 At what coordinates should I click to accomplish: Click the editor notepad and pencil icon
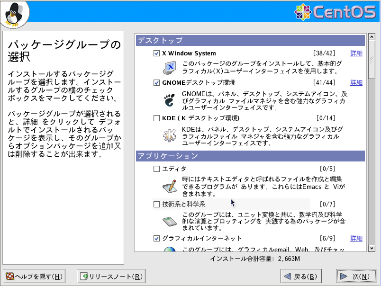pyautogui.click(x=169, y=187)
